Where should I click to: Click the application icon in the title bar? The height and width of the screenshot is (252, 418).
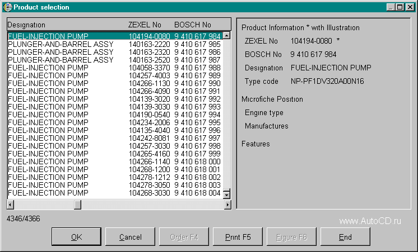click(7, 7)
